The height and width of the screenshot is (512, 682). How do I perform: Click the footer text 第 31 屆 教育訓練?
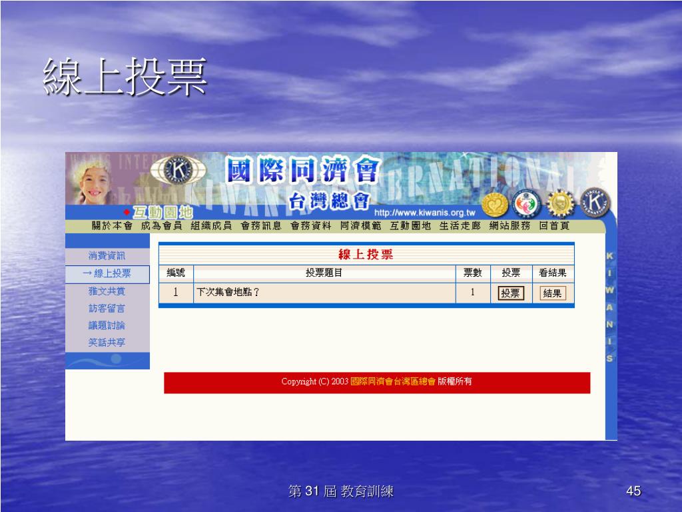point(341,491)
